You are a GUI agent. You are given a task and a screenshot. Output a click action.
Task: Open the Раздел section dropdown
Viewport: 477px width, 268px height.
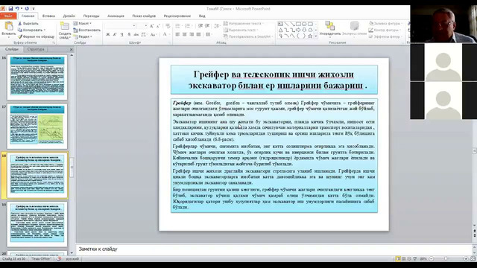pos(82,36)
